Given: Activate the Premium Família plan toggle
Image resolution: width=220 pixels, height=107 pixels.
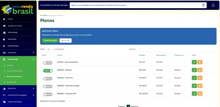Looking at the screenshot, I should tap(48, 86).
